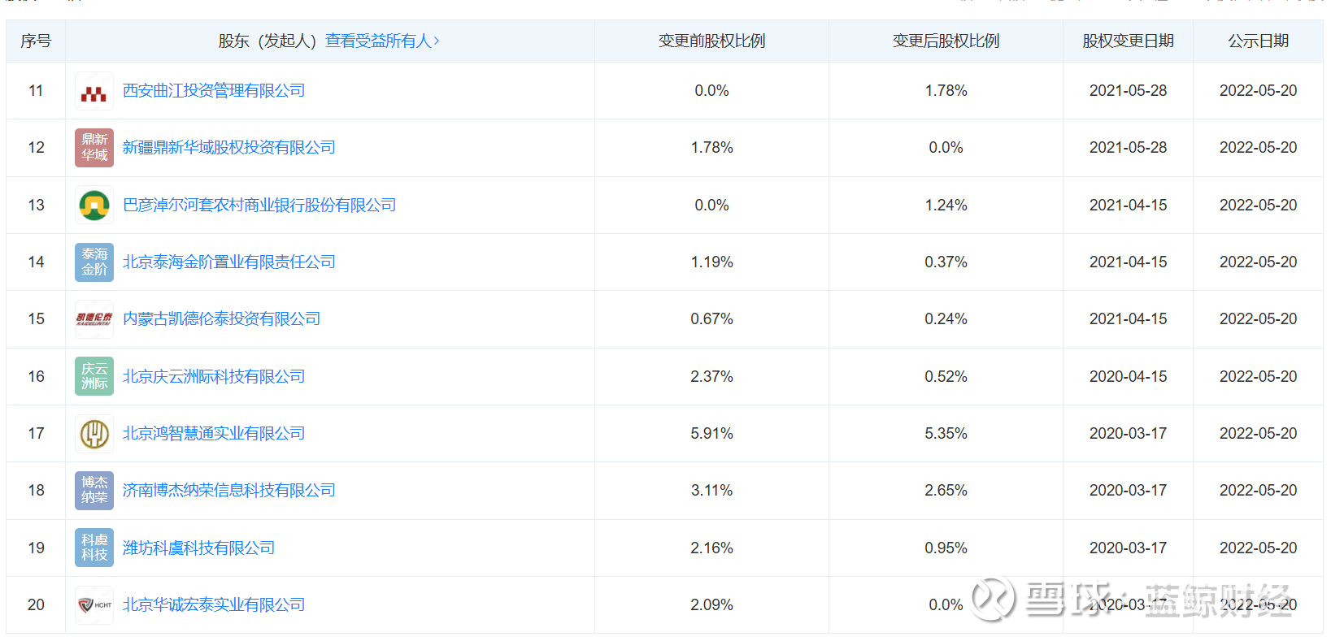Click the 西安曲江投资管理有限公司 logo icon
This screenshot has width=1331, height=641.
[x=94, y=91]
